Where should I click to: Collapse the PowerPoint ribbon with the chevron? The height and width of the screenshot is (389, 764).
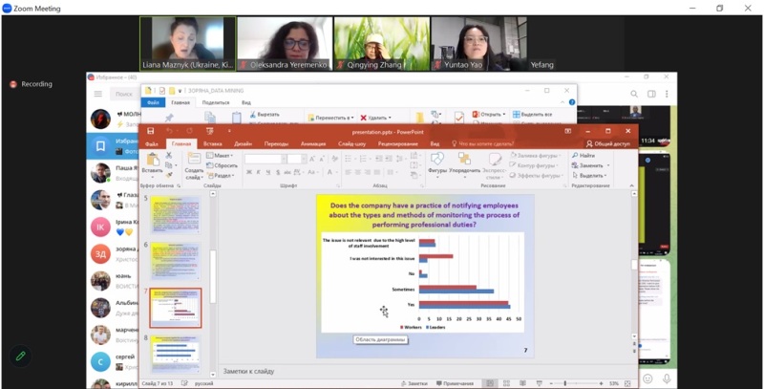tap(632, 185)
